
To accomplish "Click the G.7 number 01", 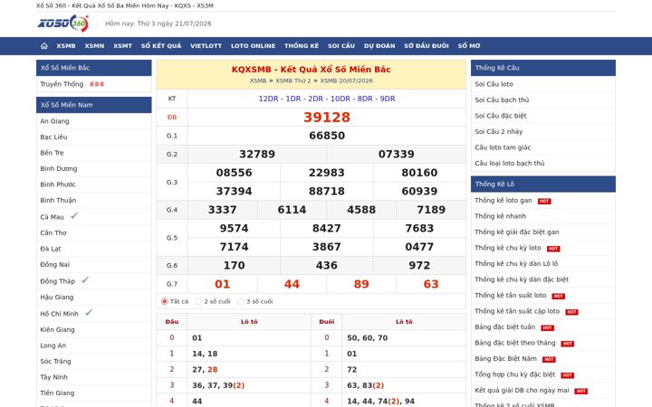I will (223, 284).
